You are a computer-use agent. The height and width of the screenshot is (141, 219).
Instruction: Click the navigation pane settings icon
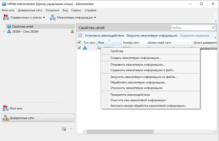point(64,129)
